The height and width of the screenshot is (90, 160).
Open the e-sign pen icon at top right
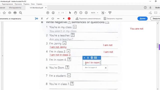[x=150, y=13]
